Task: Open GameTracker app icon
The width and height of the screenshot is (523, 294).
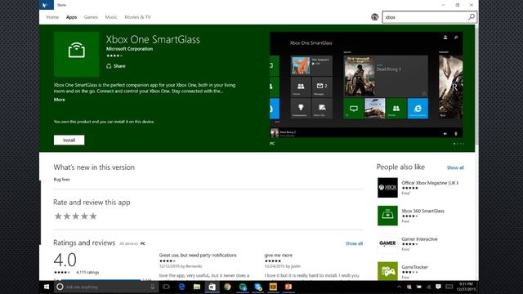Action: (x=387, y=271)
